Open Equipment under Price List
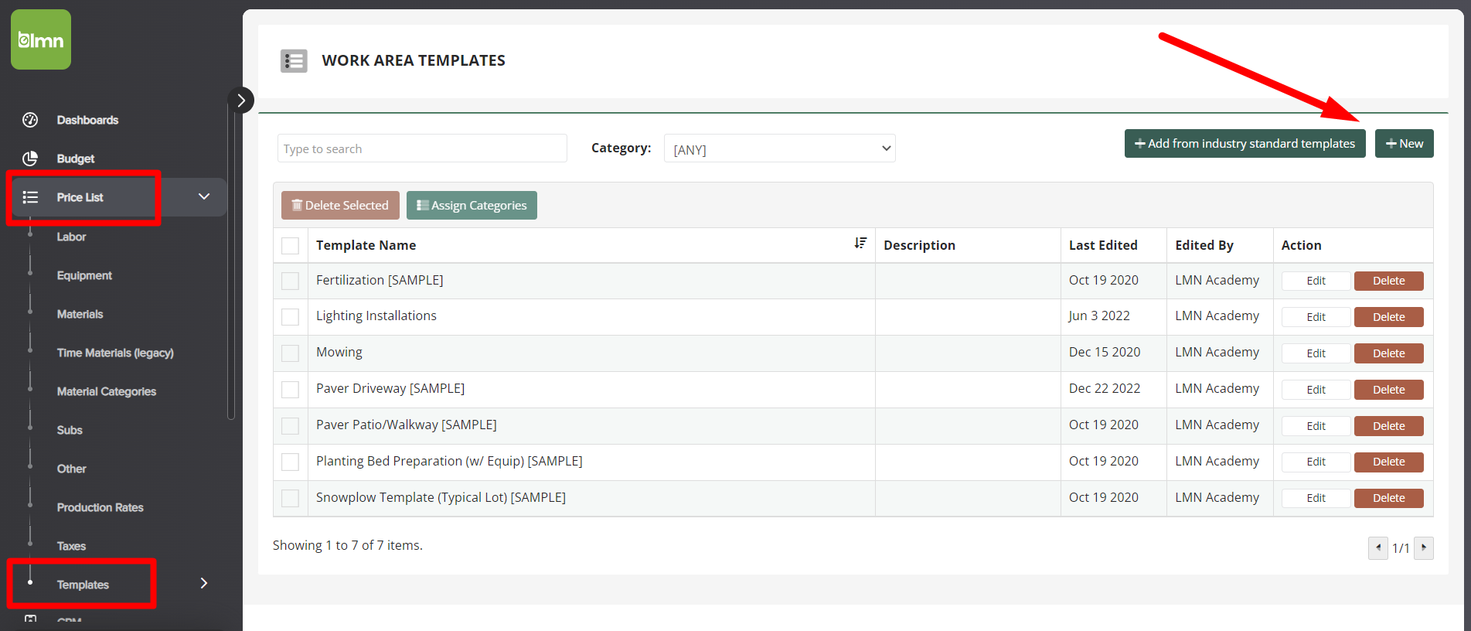Image resolution: width=1471 pixels, height=631 pixels. coord(84,275)
